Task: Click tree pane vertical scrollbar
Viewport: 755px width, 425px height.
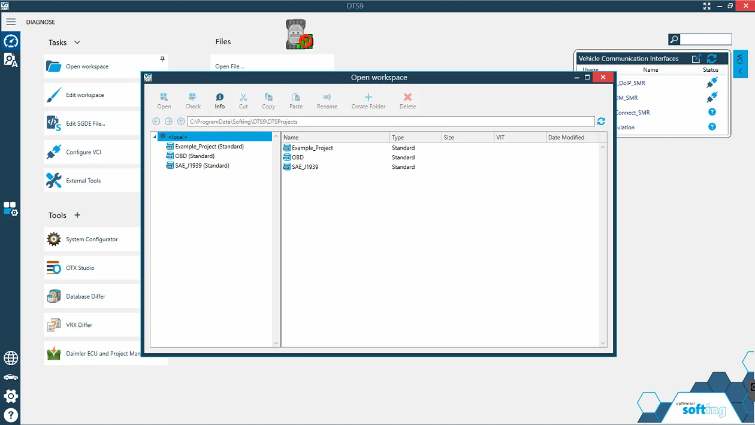Action: pos(276,239)
